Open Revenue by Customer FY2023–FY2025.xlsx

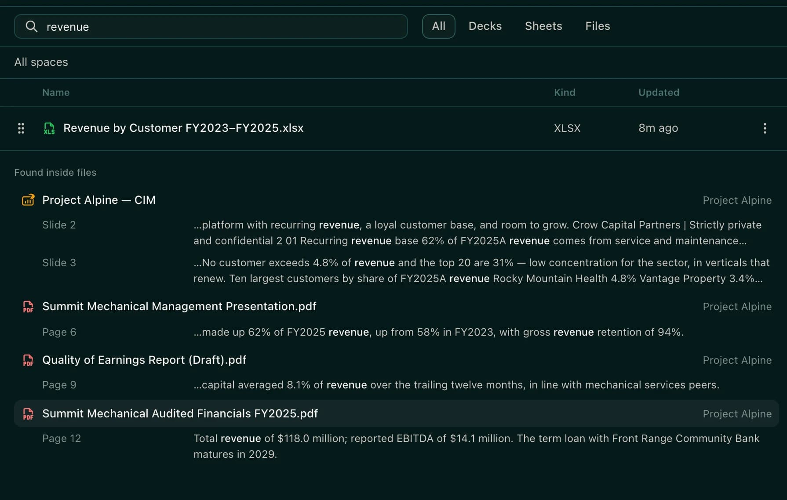(183, 128)
